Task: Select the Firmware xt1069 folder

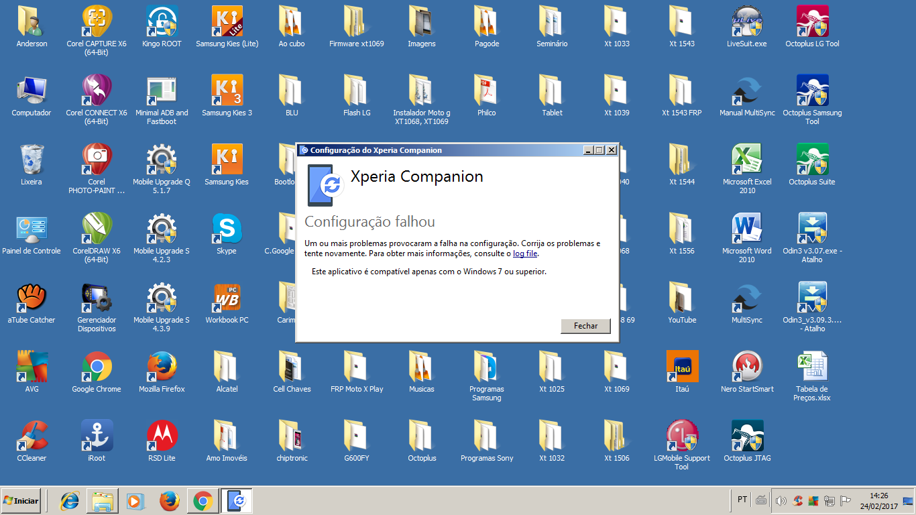Action: (x=357, y=21)
